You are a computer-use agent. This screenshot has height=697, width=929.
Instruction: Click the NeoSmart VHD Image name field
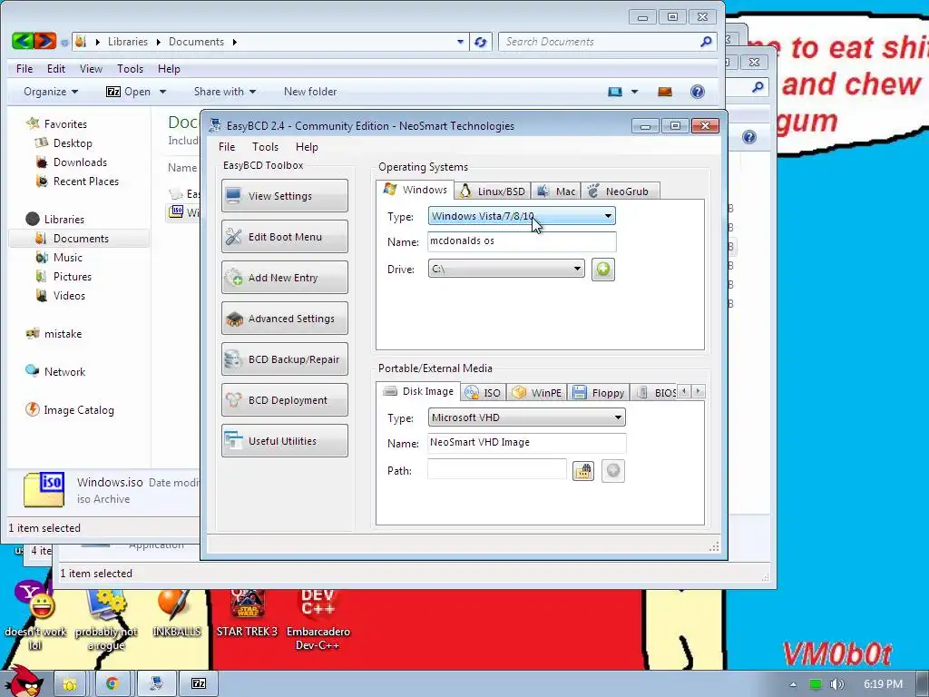point(526,443)
